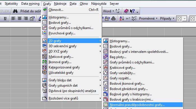The width and height of the screenshot is (196, 109).
Task: Click the Bag ploty icon
Action: pos(106,57)
